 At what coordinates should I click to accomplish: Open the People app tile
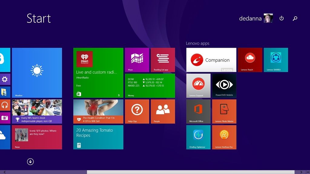tap(163, 111)
